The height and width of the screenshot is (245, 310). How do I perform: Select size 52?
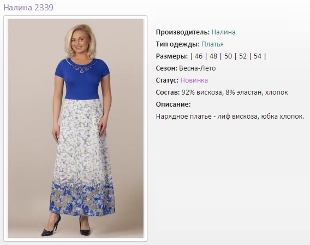click(x=243, y=56)
